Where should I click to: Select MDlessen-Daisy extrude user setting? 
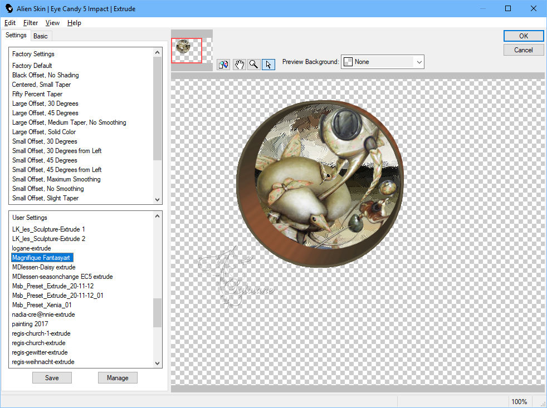pos(43,267)
